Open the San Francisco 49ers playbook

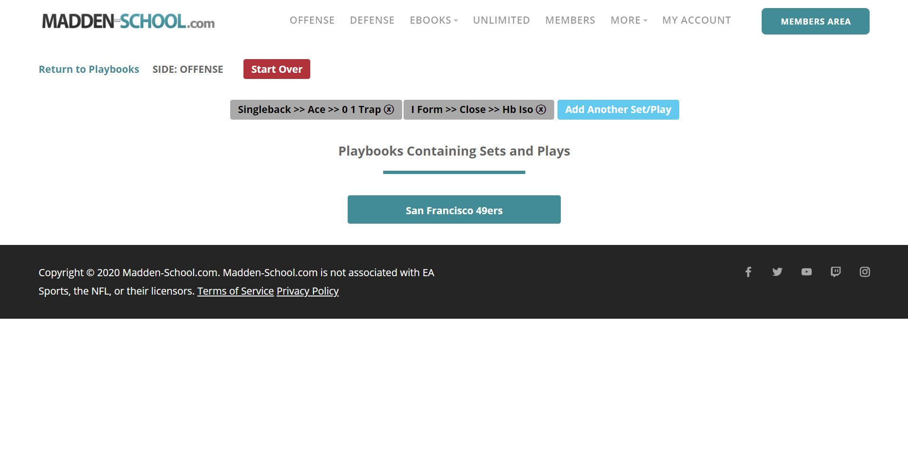point(454,209)
